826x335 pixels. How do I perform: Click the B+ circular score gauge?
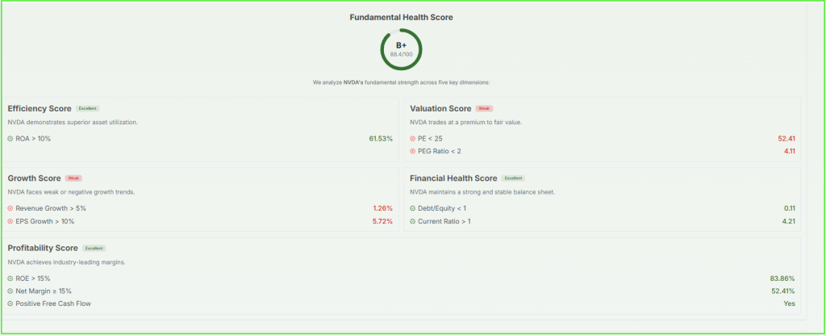[401, 50]
